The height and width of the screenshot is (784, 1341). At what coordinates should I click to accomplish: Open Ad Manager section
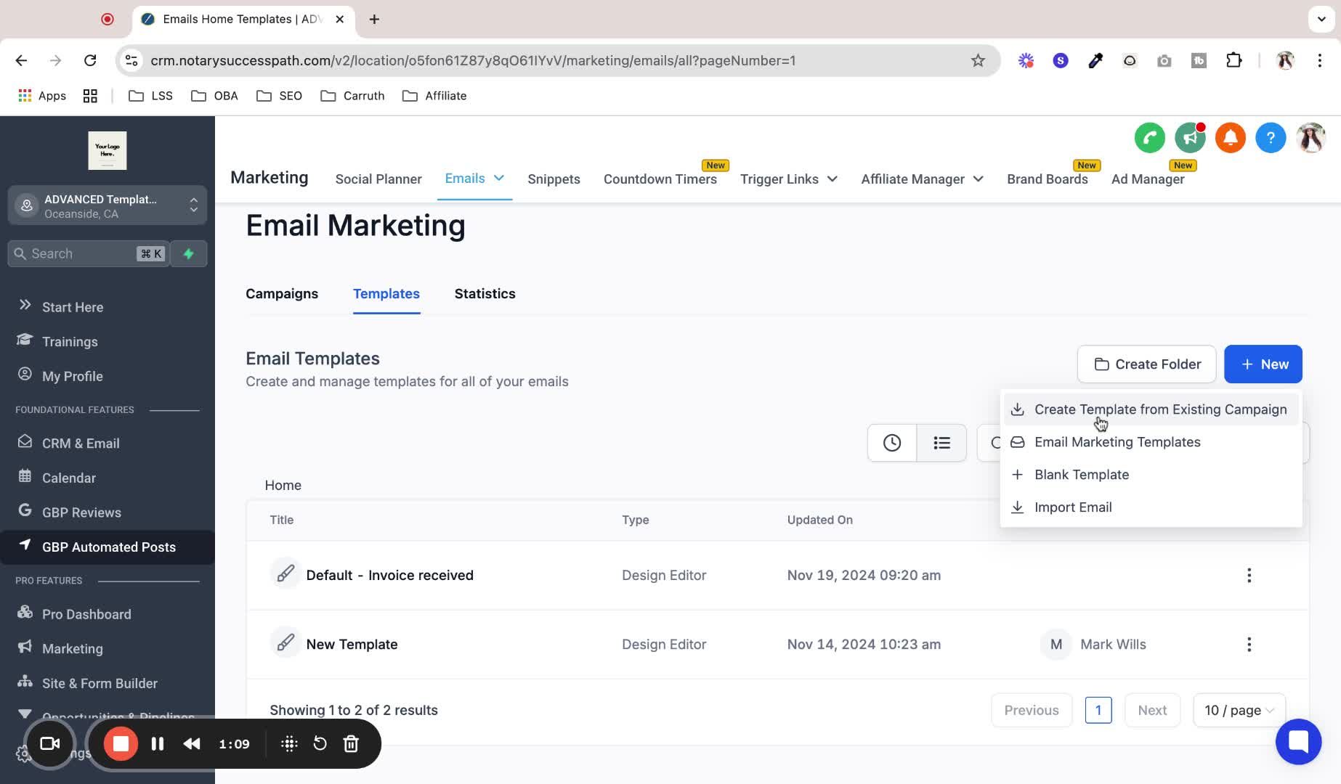pyautogui.click(x=1148, y=179)
